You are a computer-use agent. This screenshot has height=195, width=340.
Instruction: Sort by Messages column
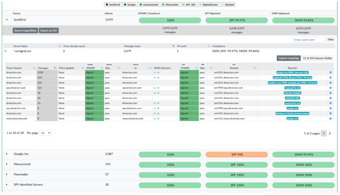coord(55,68)
